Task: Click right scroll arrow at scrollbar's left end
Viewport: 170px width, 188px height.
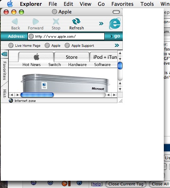Action: click(x=17, y=95)
